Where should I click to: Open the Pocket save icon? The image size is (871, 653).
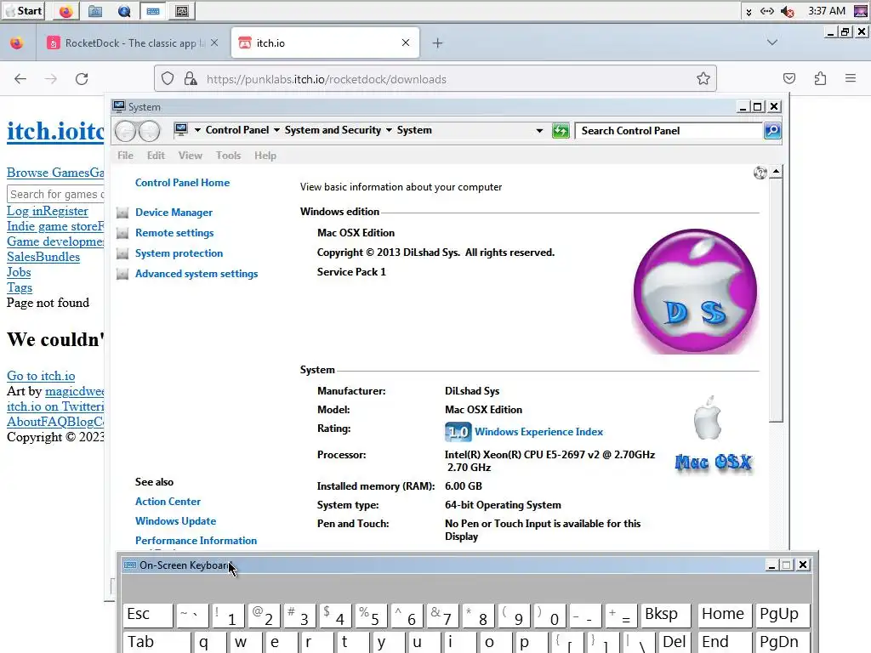coord(789,79)
